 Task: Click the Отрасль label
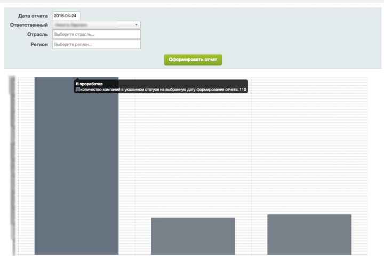click(x=37, y=35)
